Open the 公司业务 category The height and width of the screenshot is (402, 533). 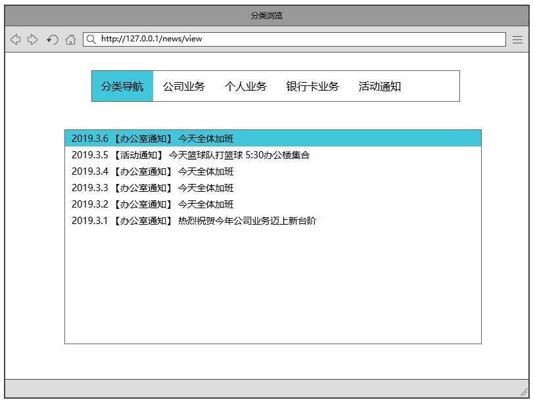pyautogui.click(x=183, y=86)
